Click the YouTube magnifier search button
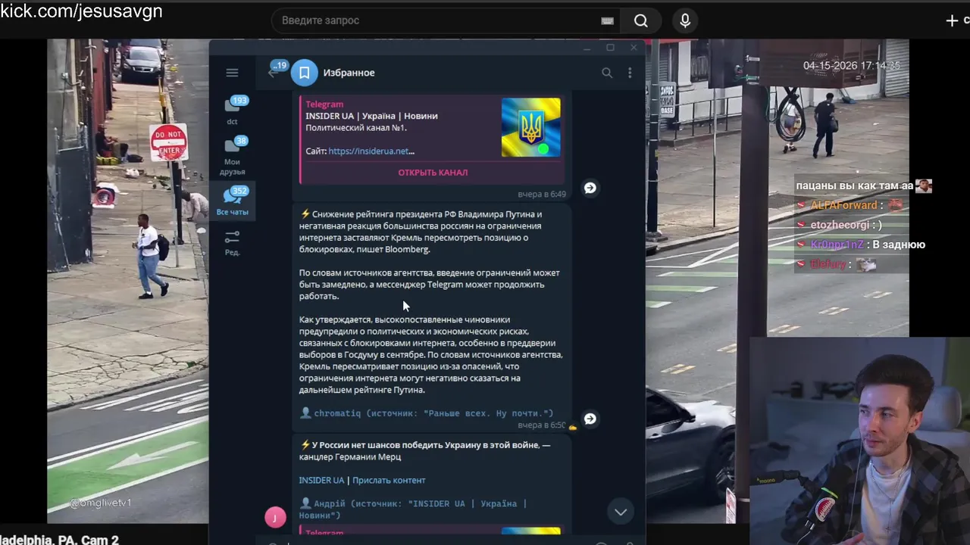Viewport: 970px width, 545px height. point(640,20)
